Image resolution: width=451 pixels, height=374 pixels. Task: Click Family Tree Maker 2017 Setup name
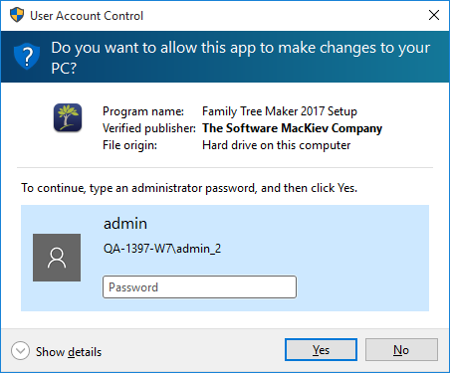click(280, 111)
